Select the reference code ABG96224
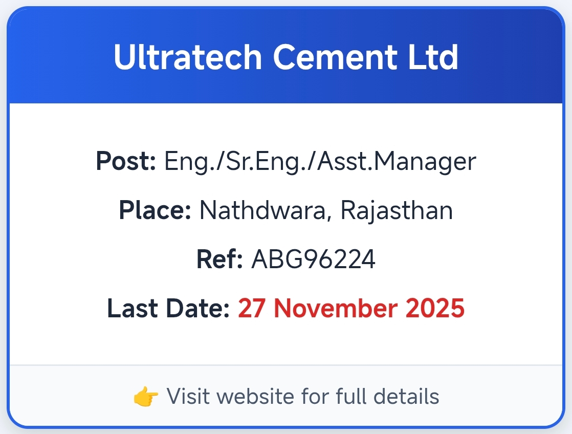This screenshot has height=434, width=572. click(x=313, y=259)
